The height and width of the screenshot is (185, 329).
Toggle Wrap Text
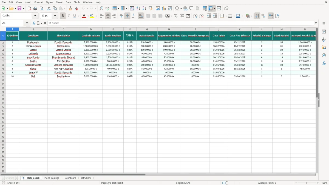pos(141,16)
